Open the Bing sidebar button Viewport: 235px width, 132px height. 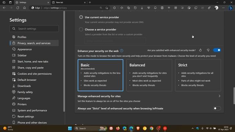[231, 8]
